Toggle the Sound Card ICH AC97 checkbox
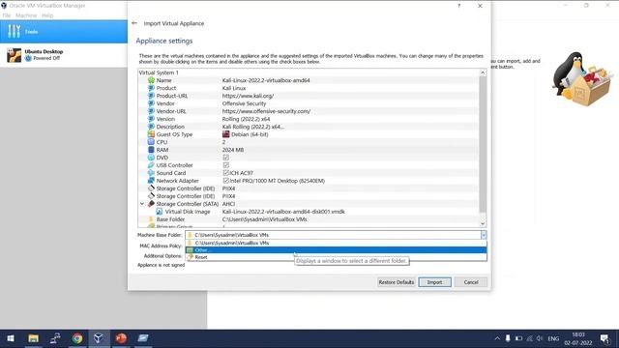The image size is (619, 348). click(x=225, y=173)
